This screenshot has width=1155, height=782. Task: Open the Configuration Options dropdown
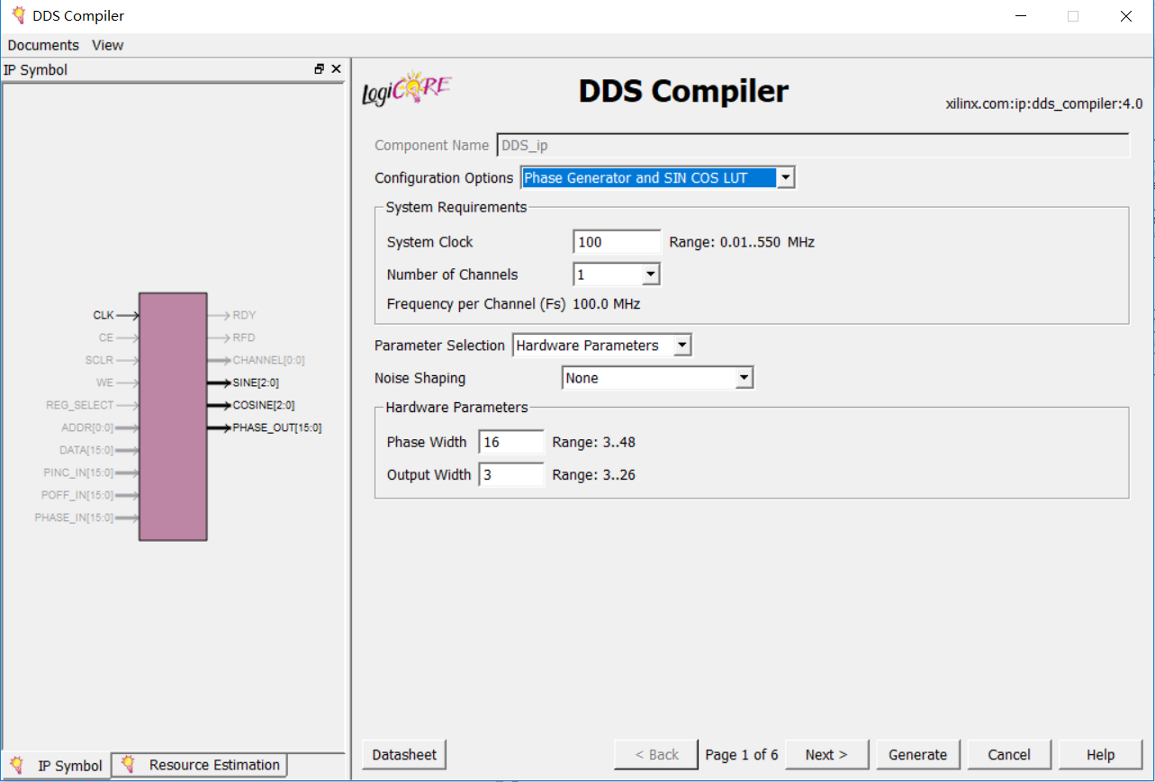[786, 177]
